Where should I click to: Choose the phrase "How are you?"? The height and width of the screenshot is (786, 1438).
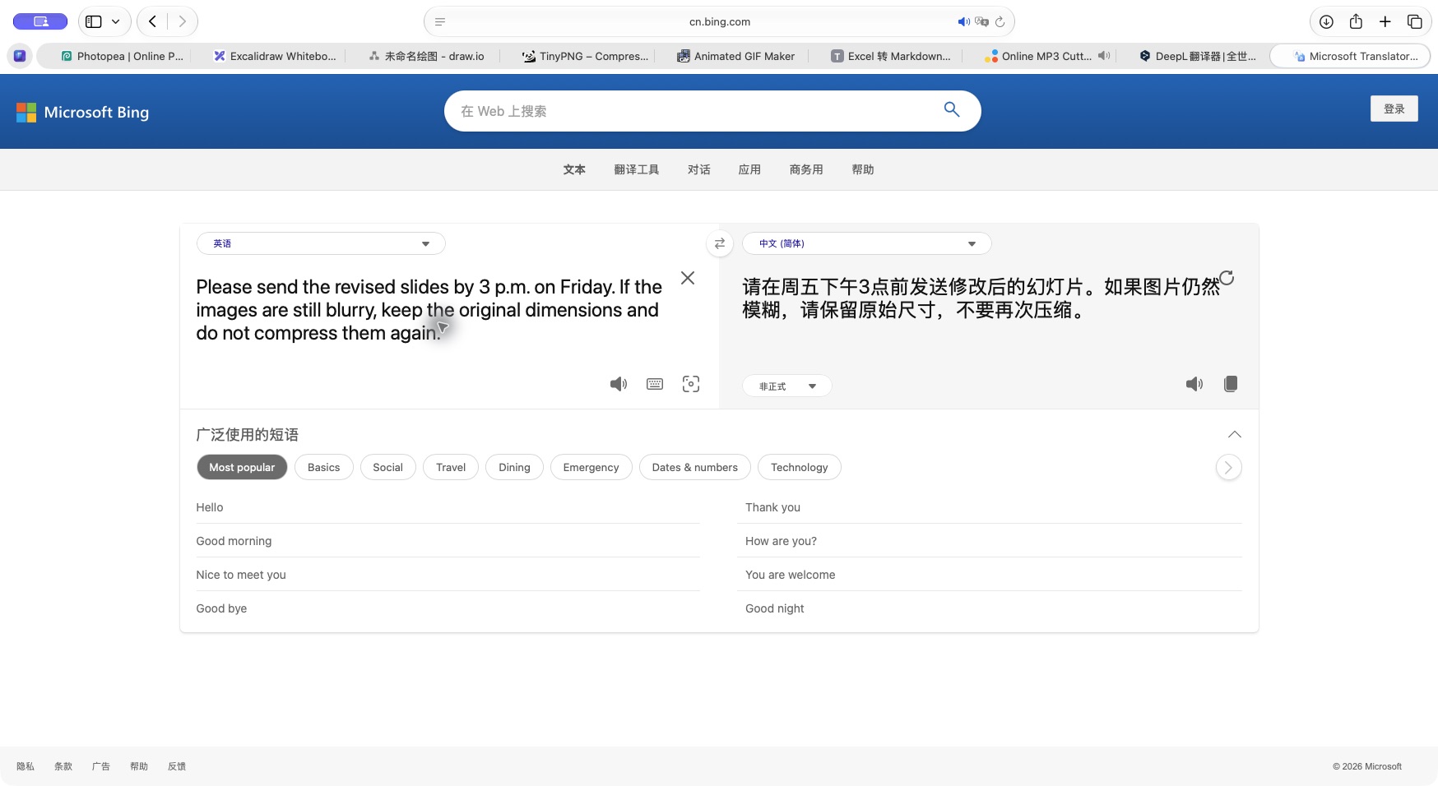(x=781, y=541)
